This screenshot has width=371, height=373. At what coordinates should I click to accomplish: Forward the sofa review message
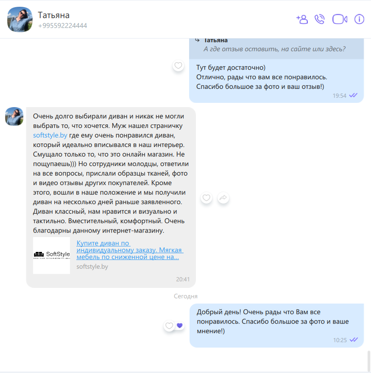tap(223, 198)
